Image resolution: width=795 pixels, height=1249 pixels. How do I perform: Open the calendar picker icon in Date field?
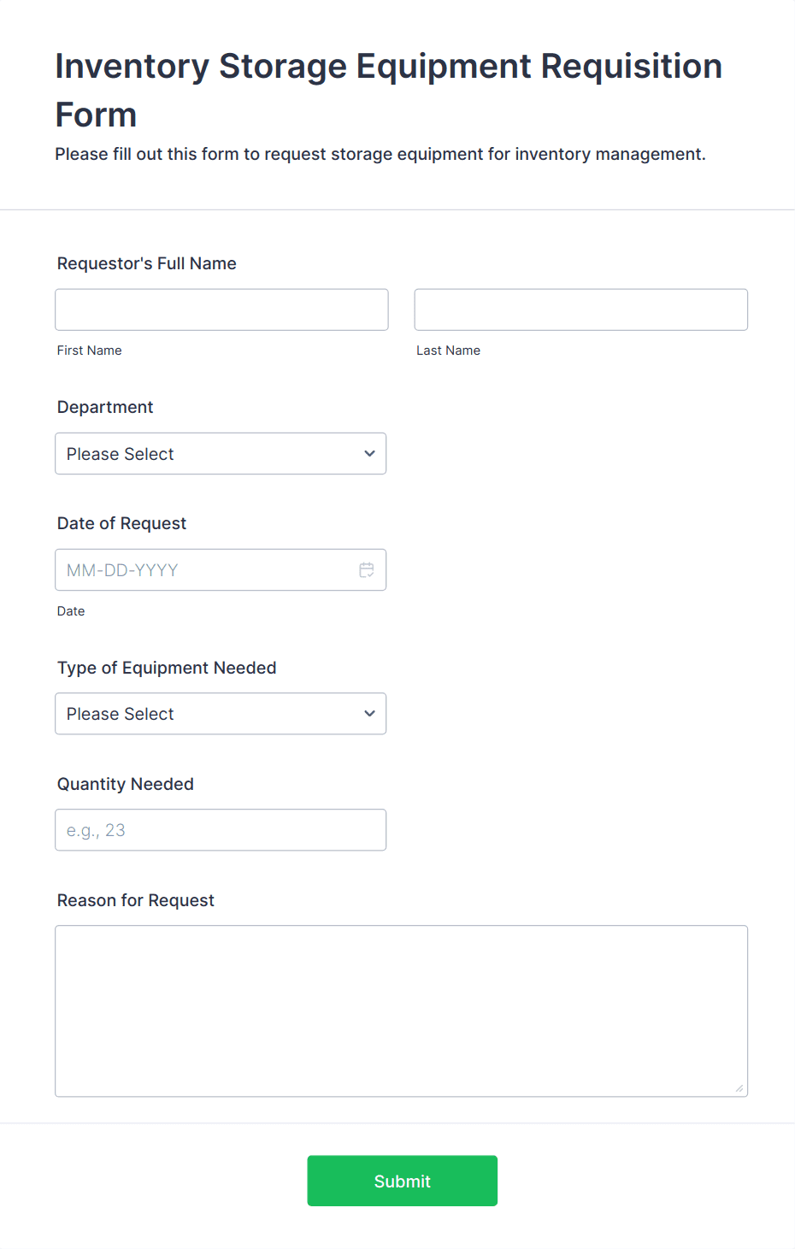point(367,570)
